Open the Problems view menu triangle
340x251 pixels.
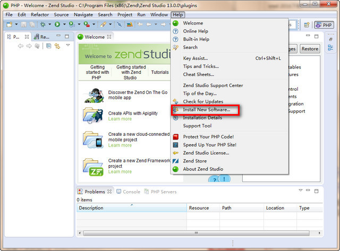point(301,191)
